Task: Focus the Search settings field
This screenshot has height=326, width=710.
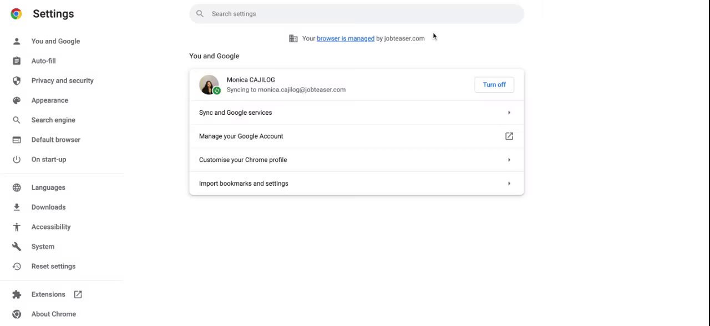Action: click(x=361, y=14)
